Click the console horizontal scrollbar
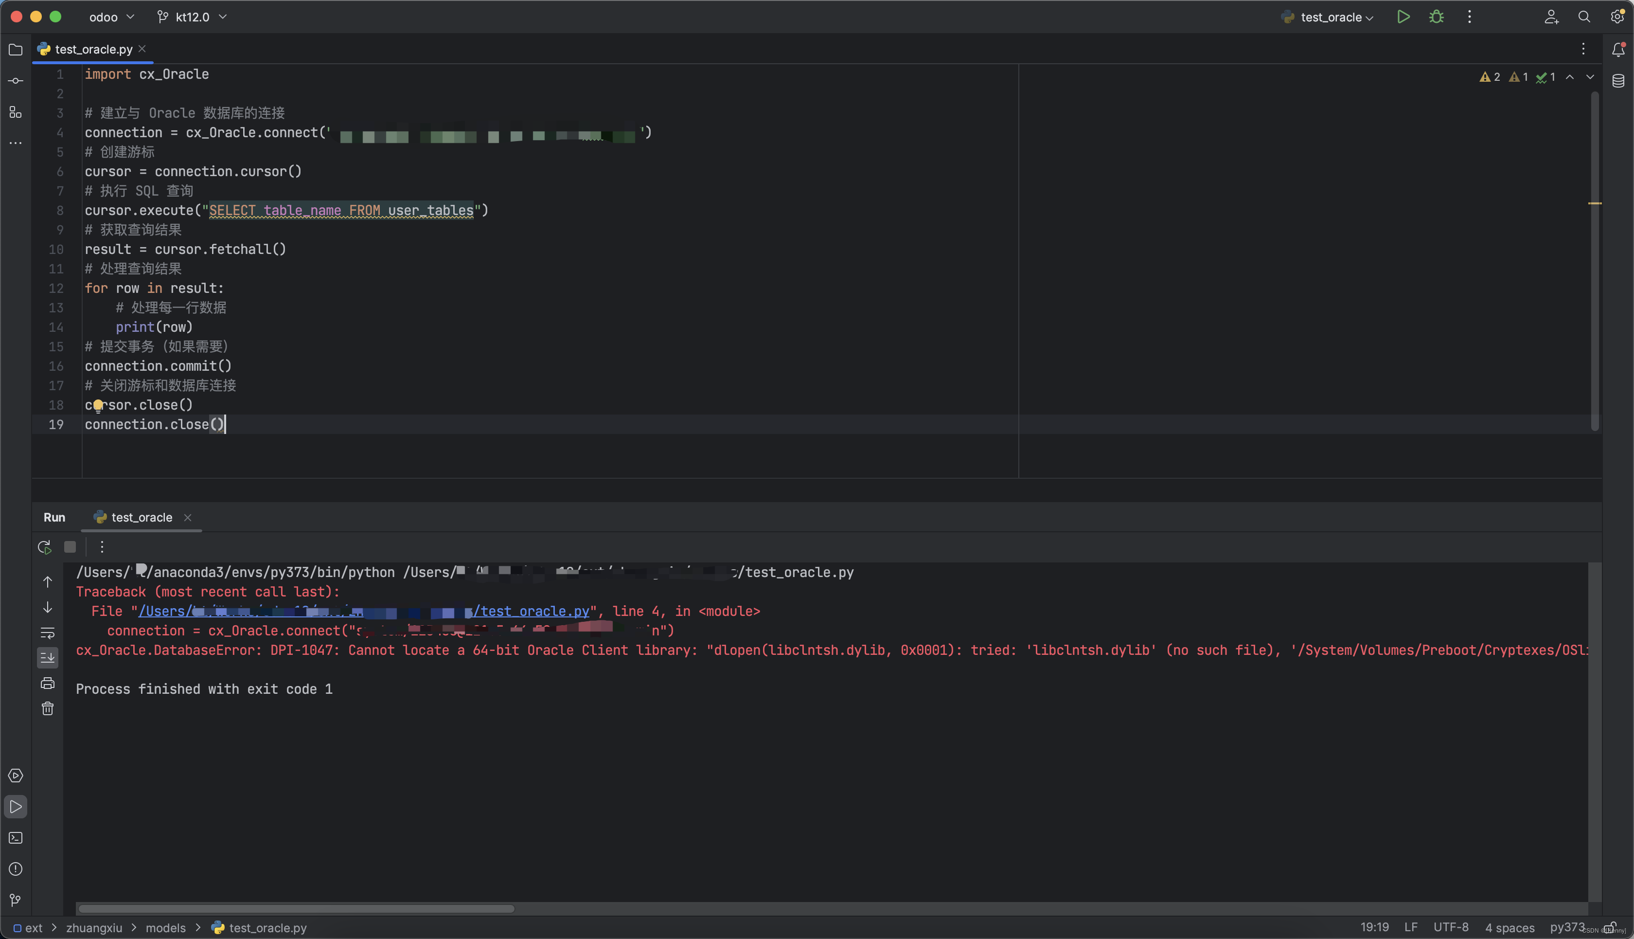 coord(296,909)
